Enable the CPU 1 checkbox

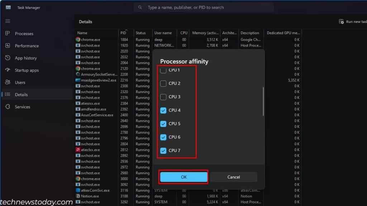[x=163, y=70]
